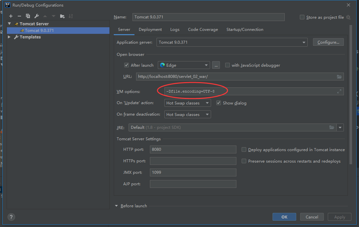
Task: Open the JRE dropdown arrow
Action: coord(340,127)
